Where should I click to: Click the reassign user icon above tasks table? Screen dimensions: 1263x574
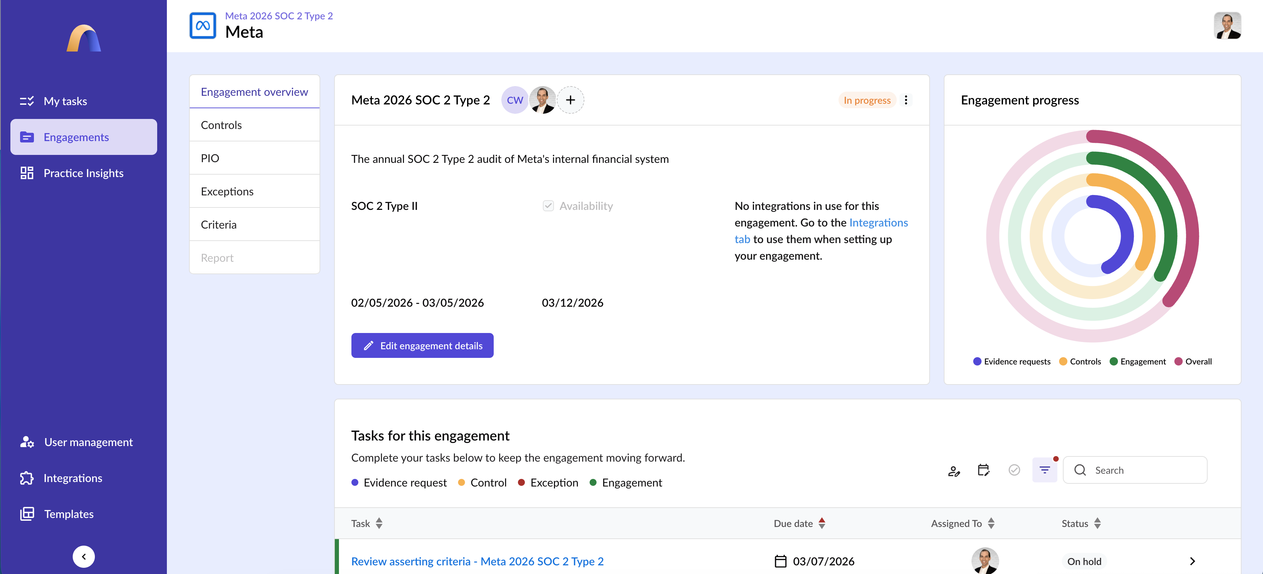953,471
